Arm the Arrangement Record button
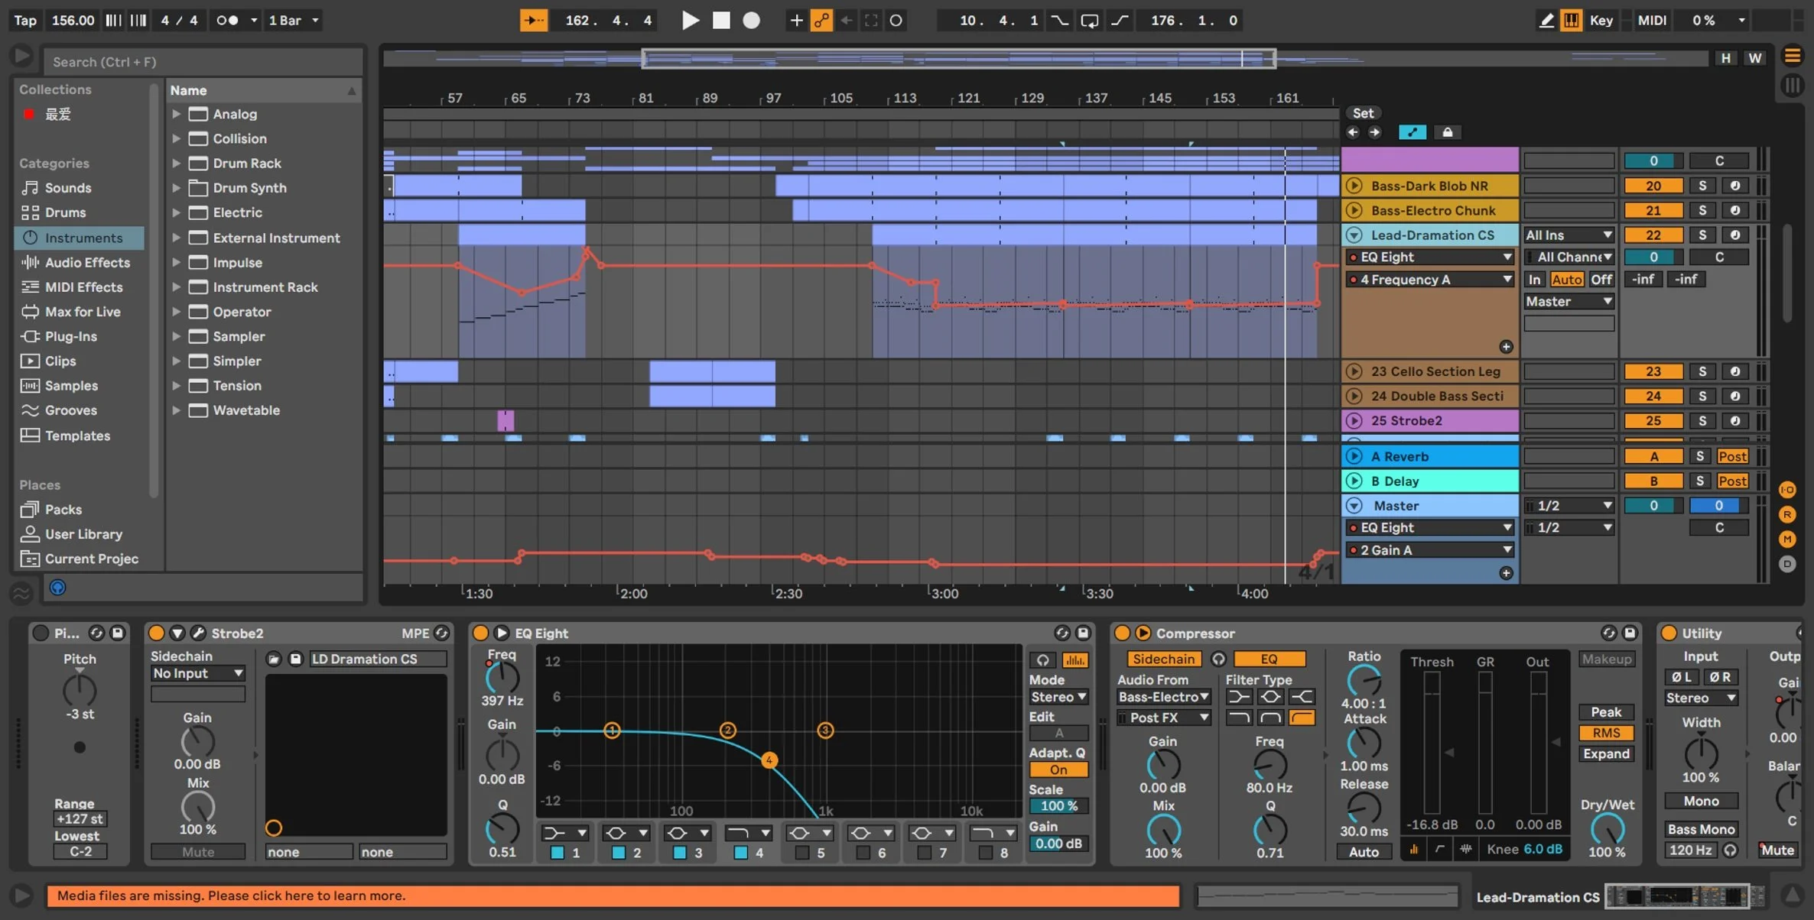The height and width of the screenshot is (920, 1814). [752, 21]
